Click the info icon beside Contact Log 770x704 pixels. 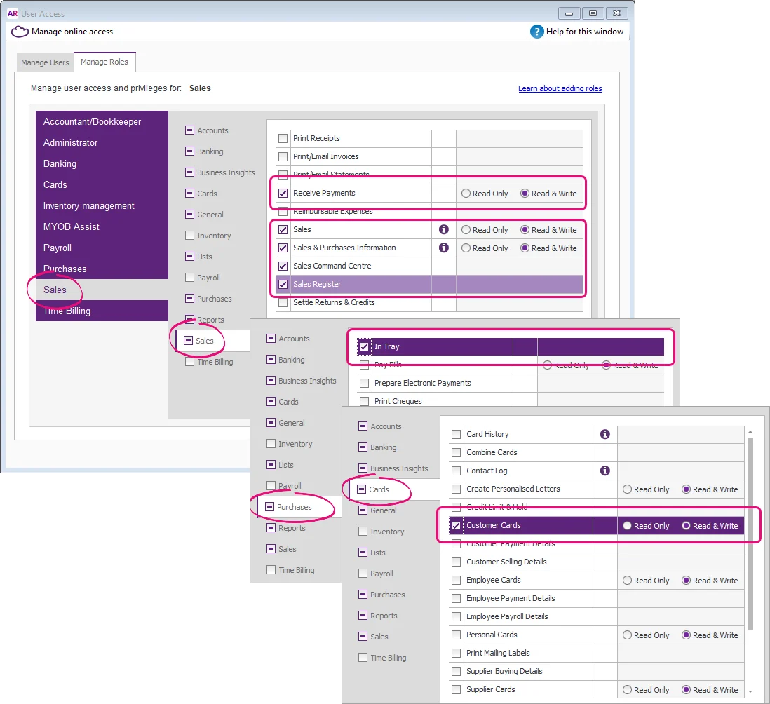[x=605, y=471]
